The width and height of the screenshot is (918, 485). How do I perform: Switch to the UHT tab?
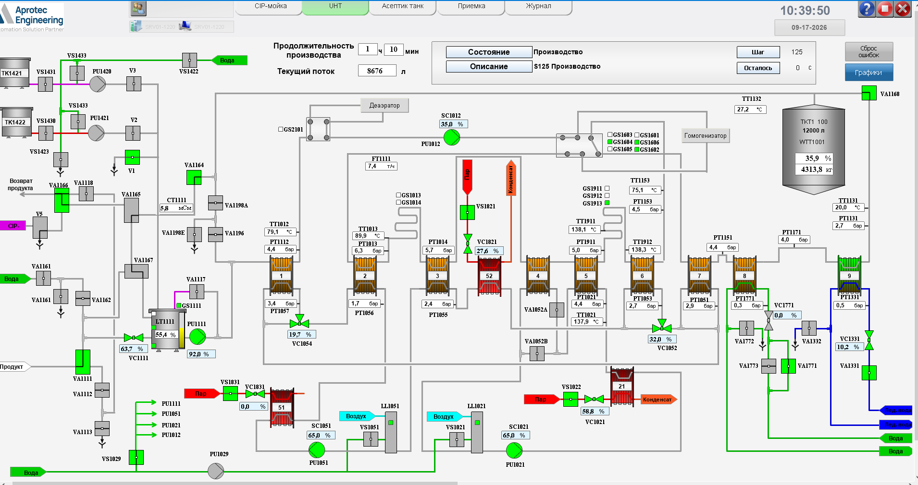click(335, 7)
